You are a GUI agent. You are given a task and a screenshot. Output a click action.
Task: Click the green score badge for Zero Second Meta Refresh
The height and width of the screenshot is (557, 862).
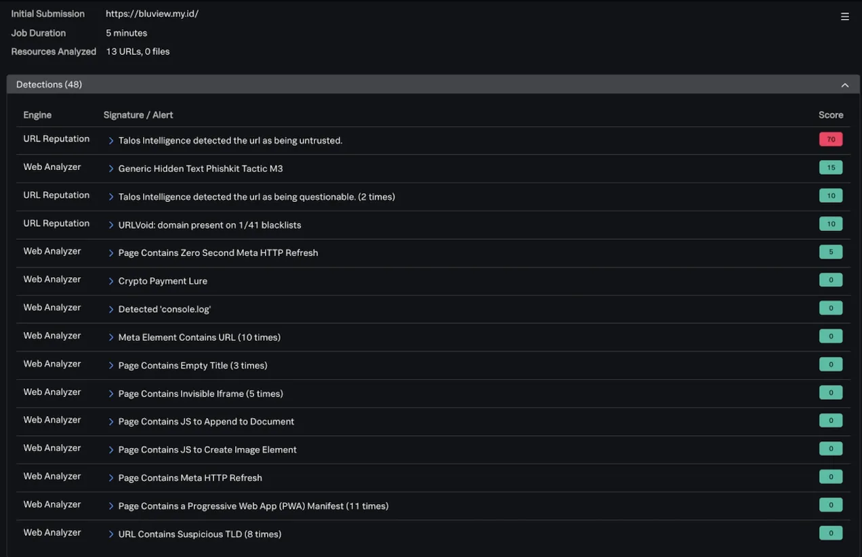(831, 251)
